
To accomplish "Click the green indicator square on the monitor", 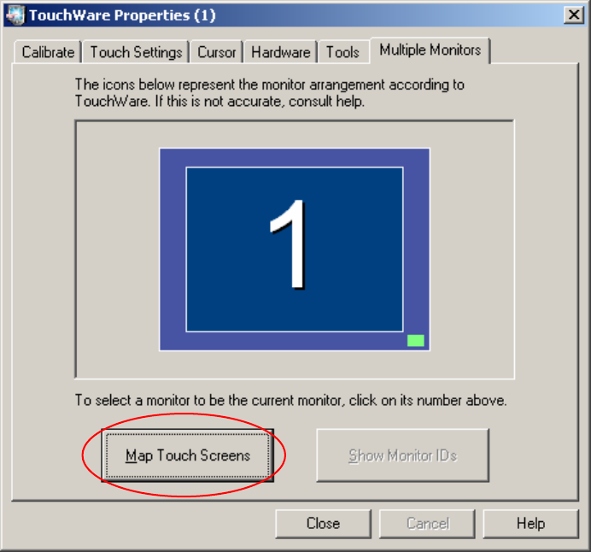I will (415, 340).
